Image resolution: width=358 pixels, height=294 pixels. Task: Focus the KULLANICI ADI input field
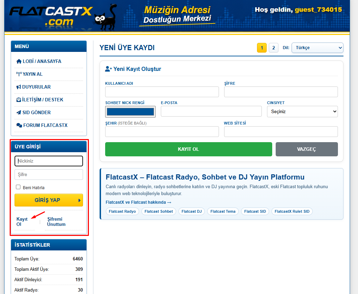pos(162,92)
